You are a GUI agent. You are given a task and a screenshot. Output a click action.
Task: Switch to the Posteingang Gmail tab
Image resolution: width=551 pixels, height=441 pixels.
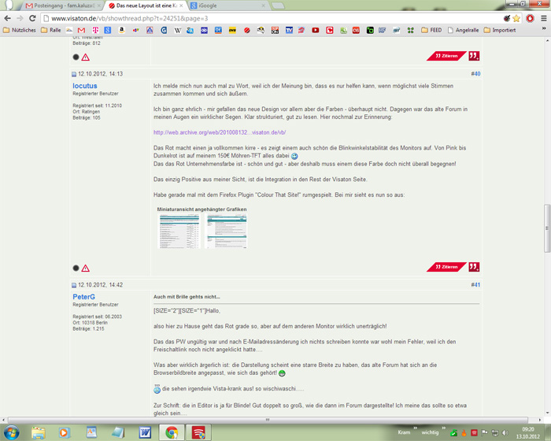click(64, 6)
